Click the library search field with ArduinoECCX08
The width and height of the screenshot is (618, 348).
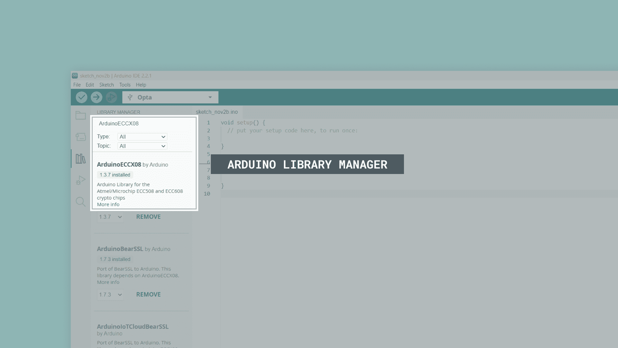[144, 123]
